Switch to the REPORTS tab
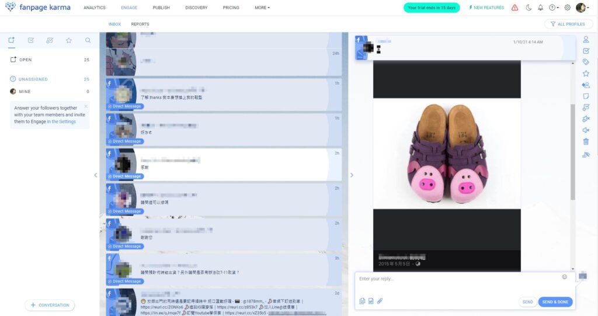Image resolution: width=598 pixels, height=316 pixels. 140,24
